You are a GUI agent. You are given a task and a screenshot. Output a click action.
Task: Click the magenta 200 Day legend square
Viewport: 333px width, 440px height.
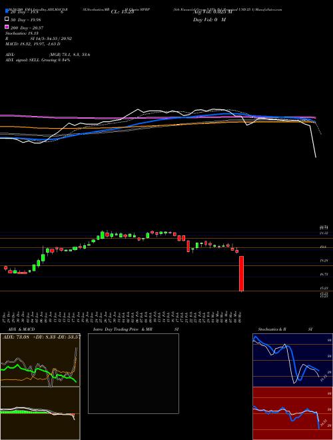tap(7, 27)
